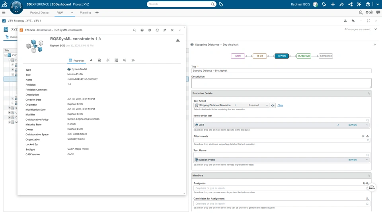
Task: Open the top bar help icon
Action: pos(368,4)
